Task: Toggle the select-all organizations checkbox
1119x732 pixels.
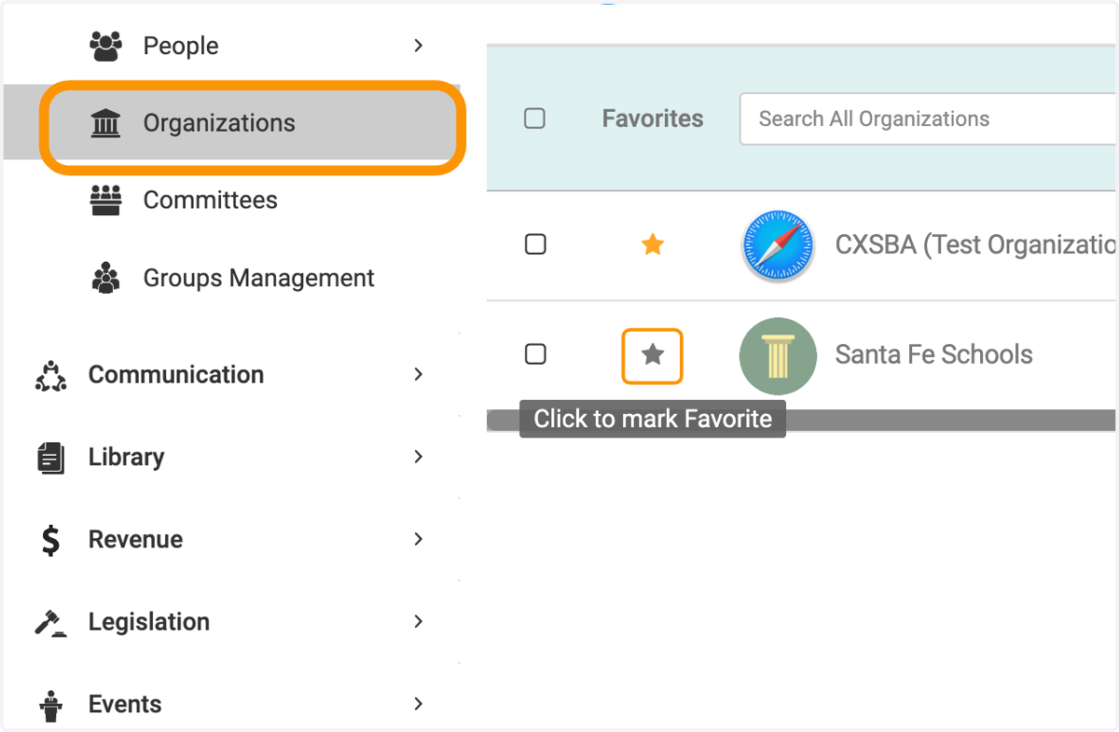Action: tap(534, 118)
